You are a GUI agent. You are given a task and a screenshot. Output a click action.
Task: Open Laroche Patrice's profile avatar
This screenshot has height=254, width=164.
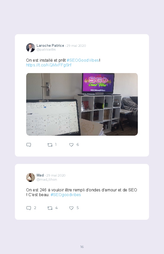(31, 48)
